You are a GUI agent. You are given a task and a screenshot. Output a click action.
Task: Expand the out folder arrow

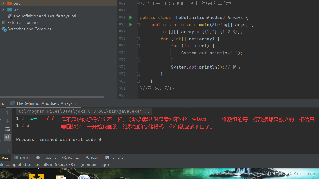click(x=3, y=3)
